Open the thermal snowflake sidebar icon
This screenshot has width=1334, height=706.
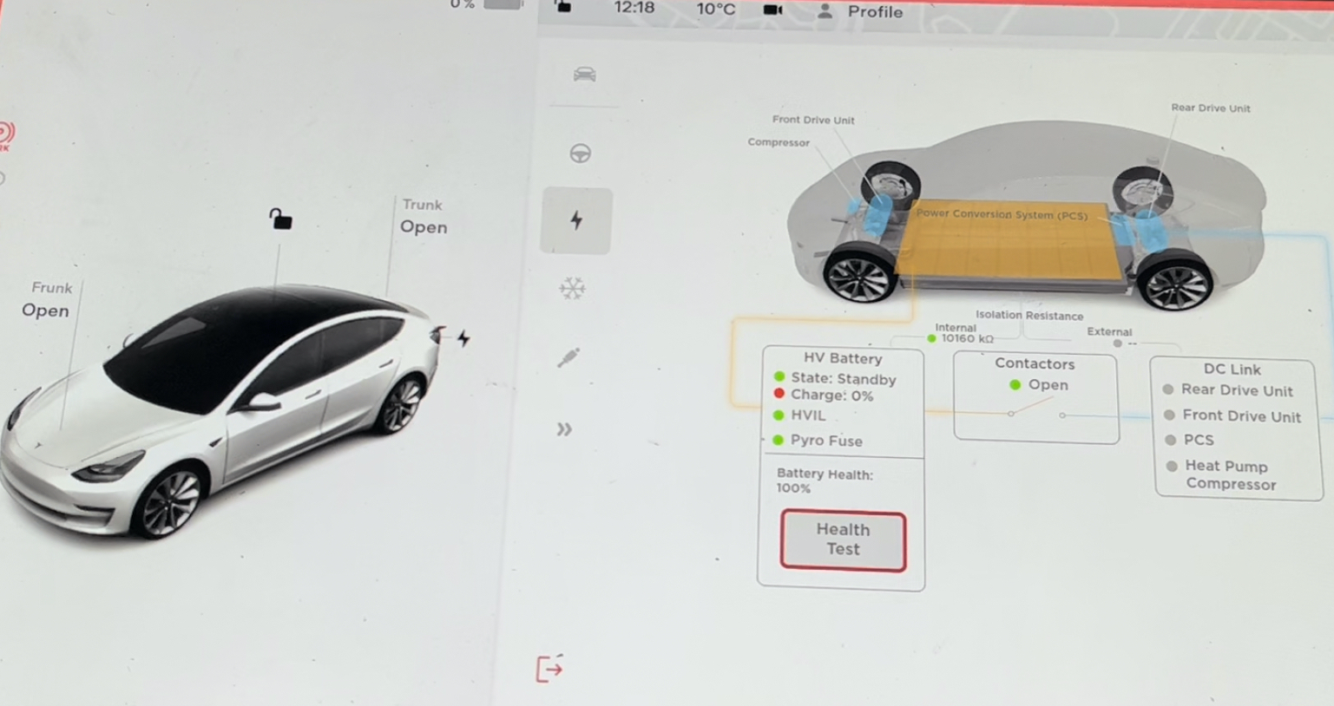coord(573,288)
